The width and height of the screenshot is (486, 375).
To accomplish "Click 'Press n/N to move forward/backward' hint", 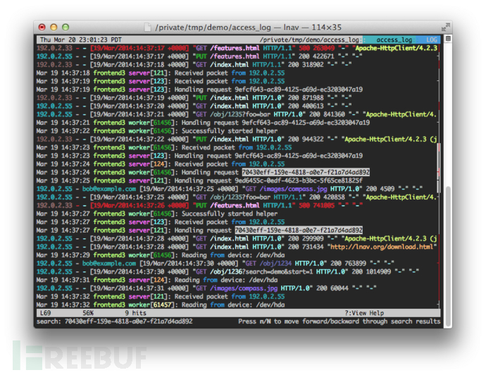I will (x=339, y=321).
